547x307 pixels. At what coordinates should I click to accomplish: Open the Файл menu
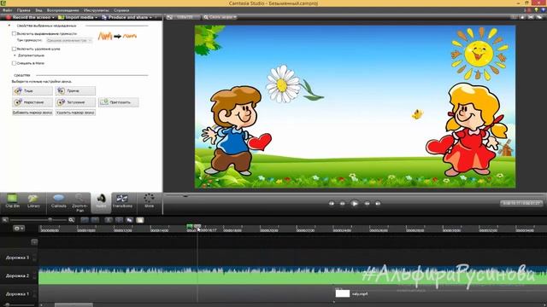pos(7,10)
